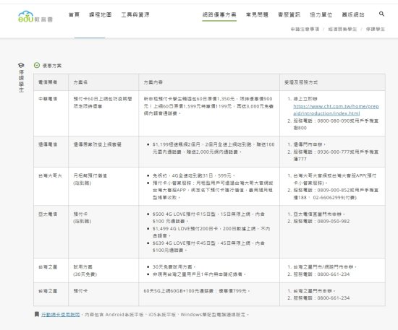398x330 pixels.
Task: Click the edu cloud logo
Action: point(35,17)
